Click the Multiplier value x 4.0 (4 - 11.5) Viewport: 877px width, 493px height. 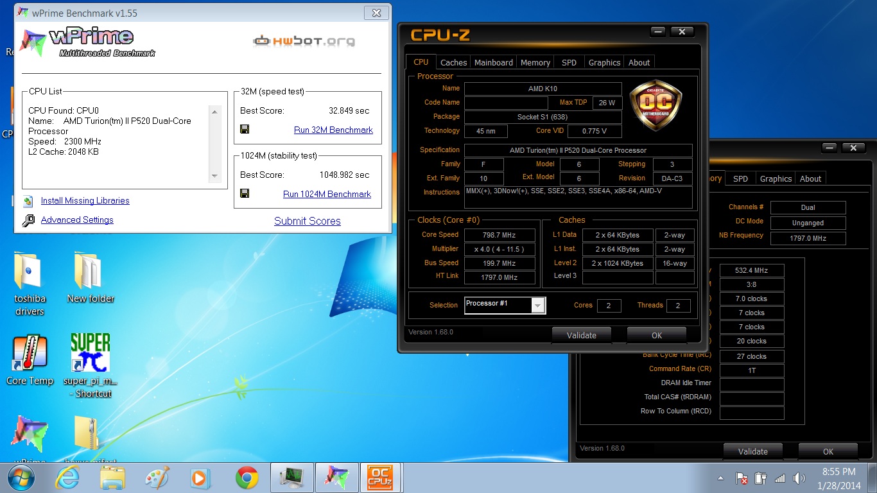click(500, 249)
